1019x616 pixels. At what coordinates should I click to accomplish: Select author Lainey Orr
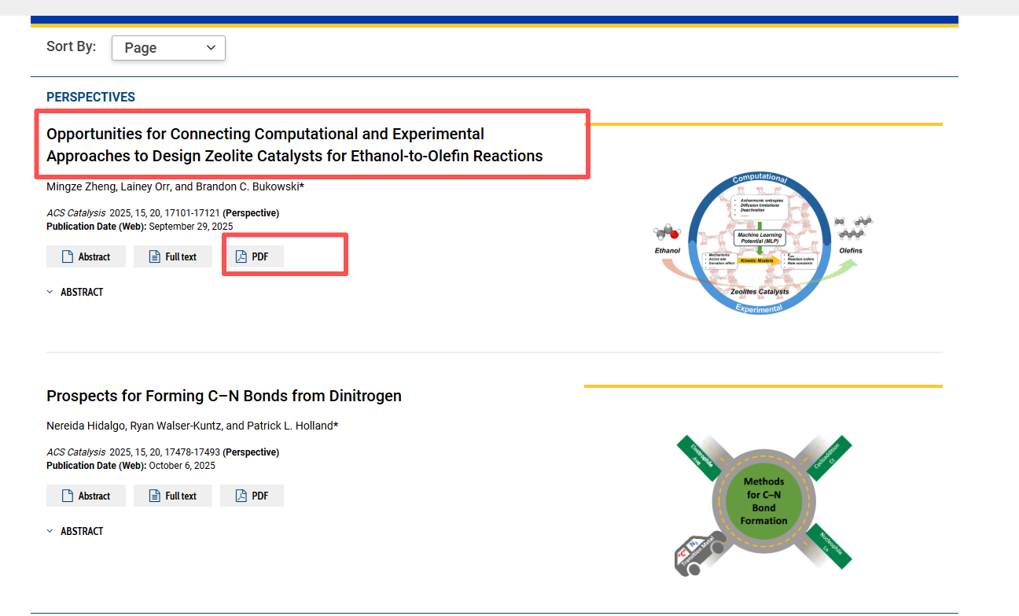click(x=146, y=186)
